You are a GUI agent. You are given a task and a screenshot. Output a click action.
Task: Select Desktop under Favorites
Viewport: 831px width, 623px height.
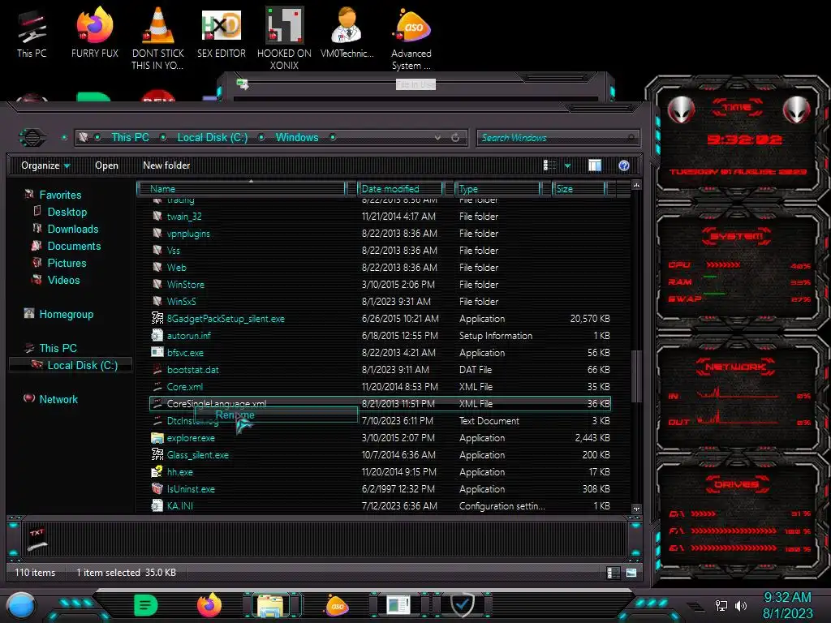click(x=67, y=212)
